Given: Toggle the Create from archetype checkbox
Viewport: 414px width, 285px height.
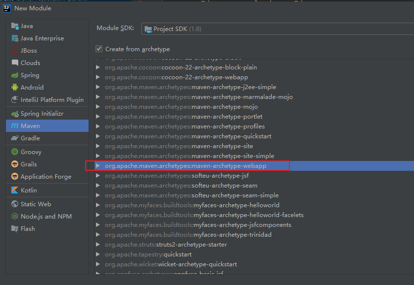Looking at the screenshot, I should 99,49.
